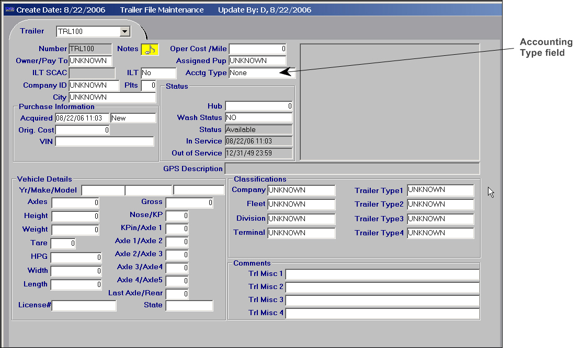Screen dimensions: 580x348
Task: Select the Trailer combo box field
Action: tap(93, 32)
